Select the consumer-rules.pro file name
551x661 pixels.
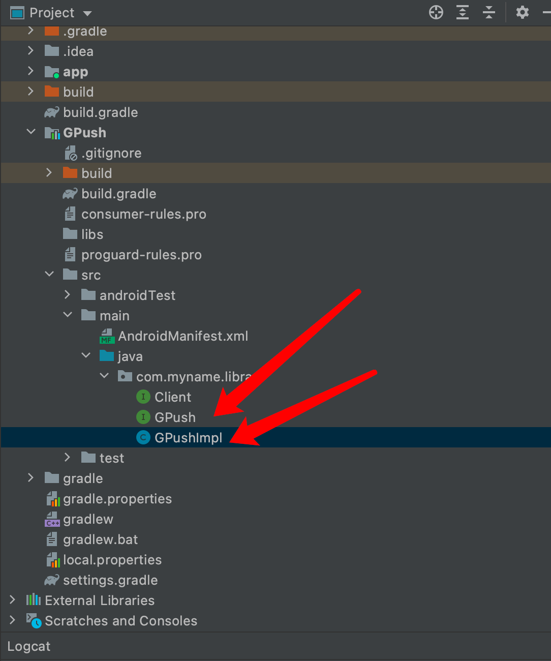144,214
